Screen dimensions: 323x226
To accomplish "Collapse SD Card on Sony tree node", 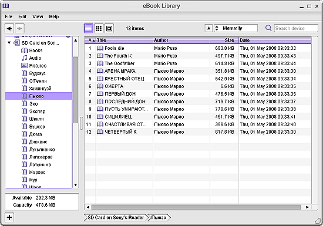I will [x=9, y=43].
